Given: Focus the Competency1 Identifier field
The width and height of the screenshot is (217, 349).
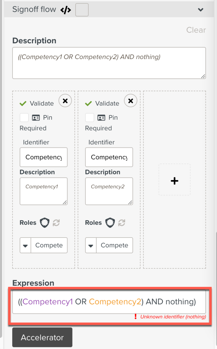Looking at the screenshot, I should 44,157.
